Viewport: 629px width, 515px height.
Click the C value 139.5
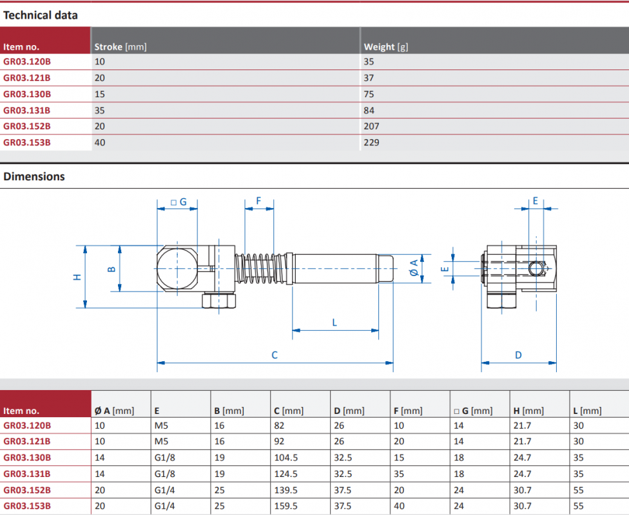point(285,490)
